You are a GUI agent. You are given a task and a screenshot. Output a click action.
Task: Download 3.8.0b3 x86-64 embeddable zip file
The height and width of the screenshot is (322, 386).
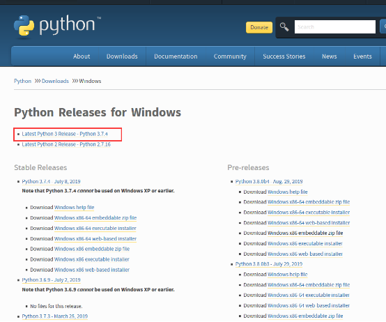[x=309, y=285]
